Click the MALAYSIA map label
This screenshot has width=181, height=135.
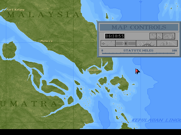coord(42,15)
